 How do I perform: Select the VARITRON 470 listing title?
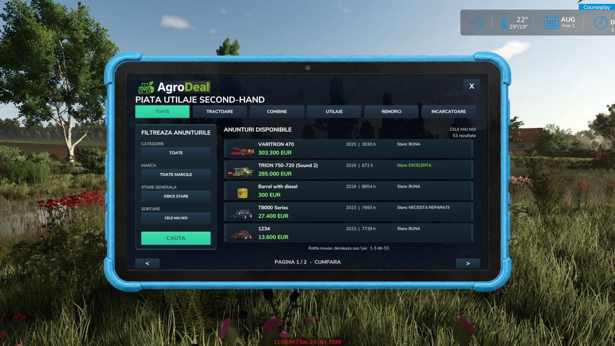(x=276, y=144)
